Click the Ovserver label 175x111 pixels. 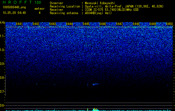pyautogui.click(x=56, y=3)
